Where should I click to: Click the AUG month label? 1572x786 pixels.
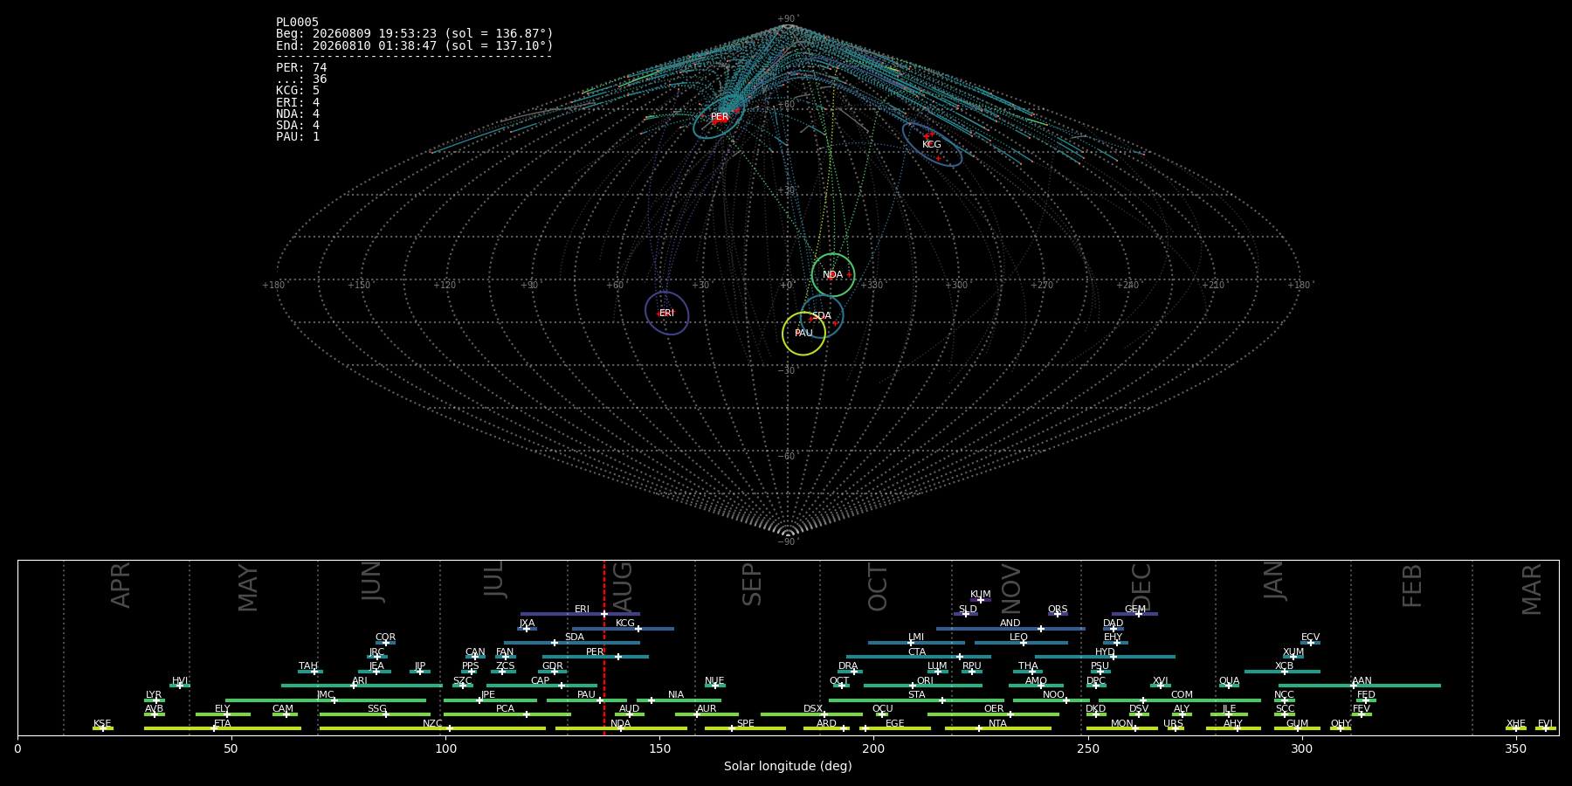[623, 585]
